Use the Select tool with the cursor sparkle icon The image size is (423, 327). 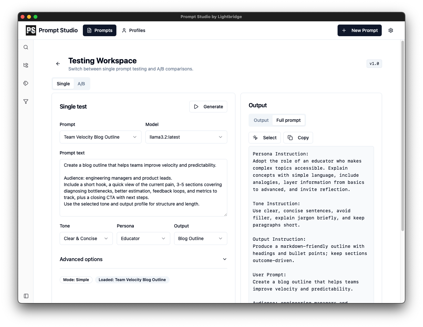pos(264,137)
